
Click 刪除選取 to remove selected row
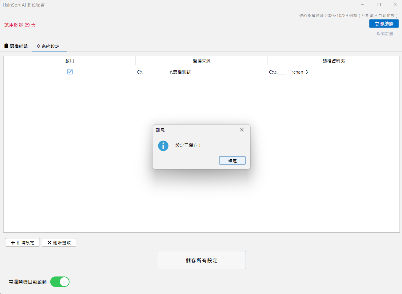[x=59, y=242]
